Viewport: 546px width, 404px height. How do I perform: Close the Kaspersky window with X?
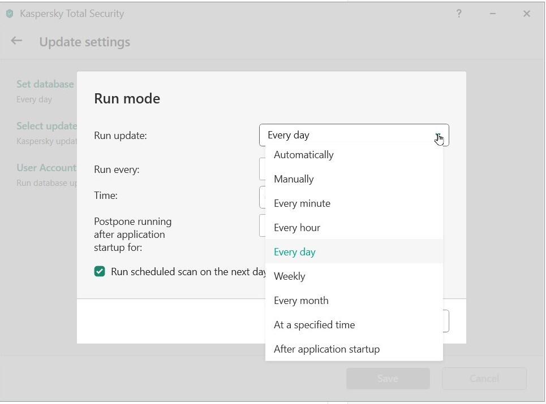click(x=527, y=14)
